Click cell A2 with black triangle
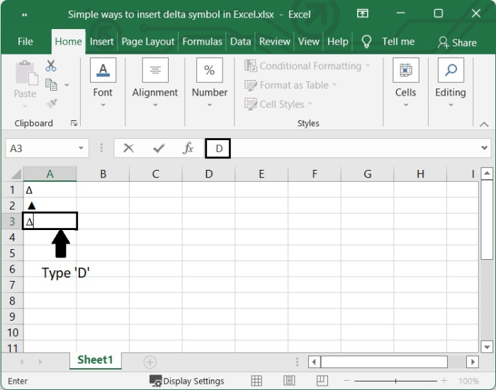 [x=50, y=205]
